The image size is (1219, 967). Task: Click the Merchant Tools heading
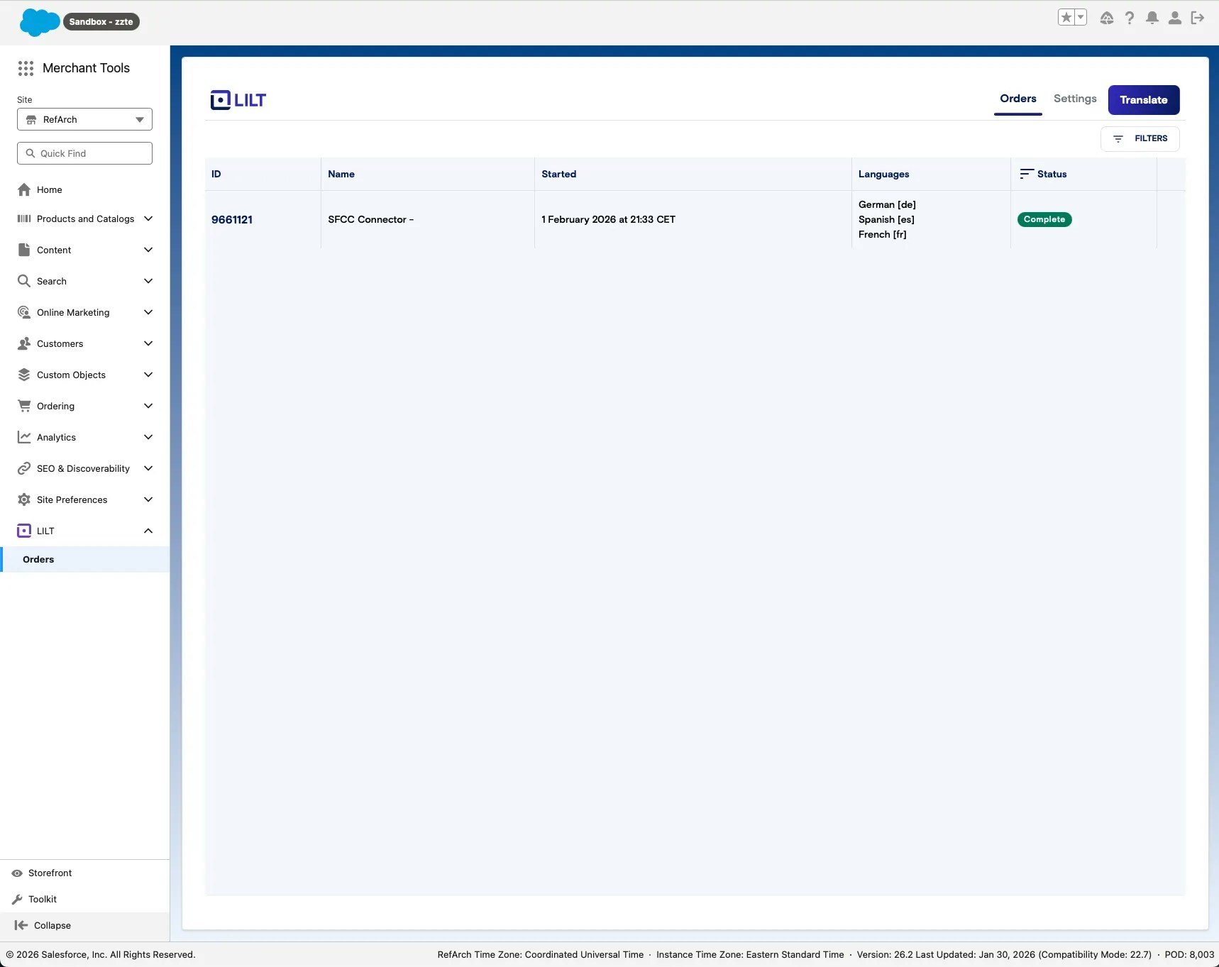click(x=87, y=68)
